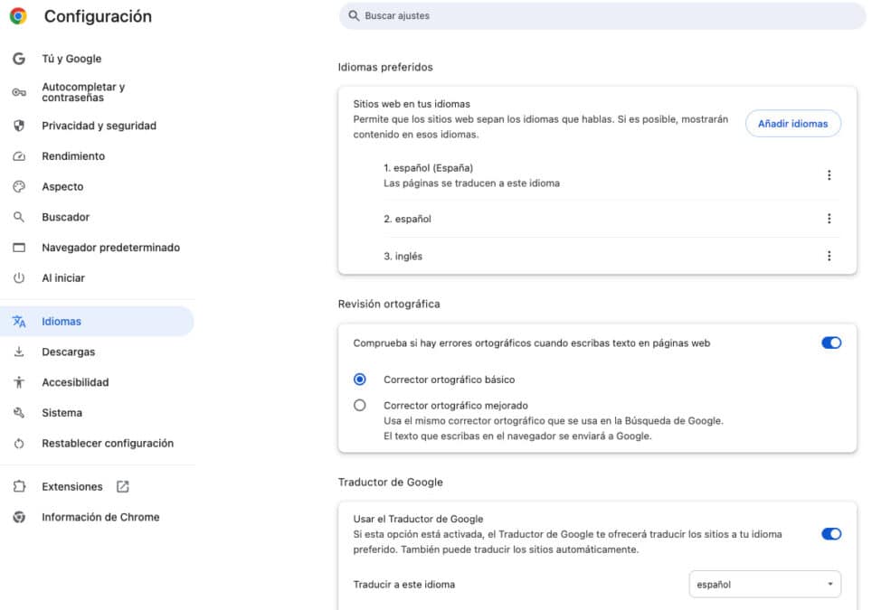The width and height of the screenshot is (872, 610).
Task: Select Corrector ortográfico mejorado radio
Action: click(360, 405)
